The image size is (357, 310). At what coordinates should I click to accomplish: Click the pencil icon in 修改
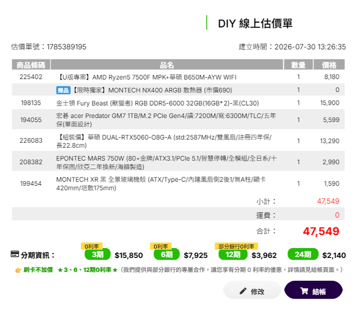243,291
